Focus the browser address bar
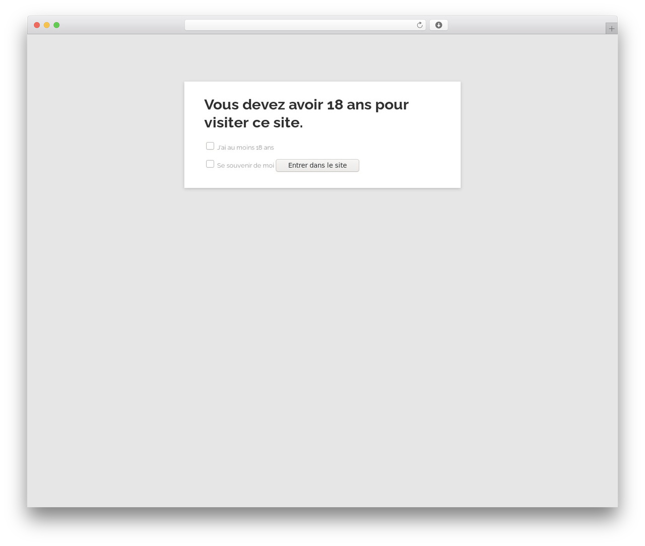Image resolution: width=645 pixels, height=546 pixels. [305, 25]
